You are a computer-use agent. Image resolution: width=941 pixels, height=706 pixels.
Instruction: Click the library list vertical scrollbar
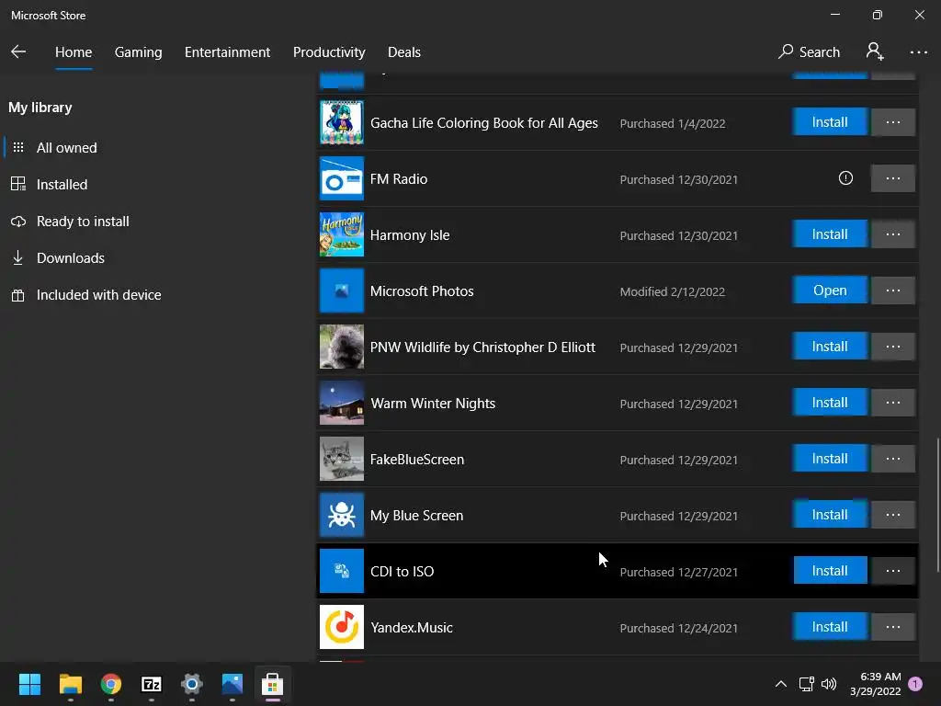point(938,506)
